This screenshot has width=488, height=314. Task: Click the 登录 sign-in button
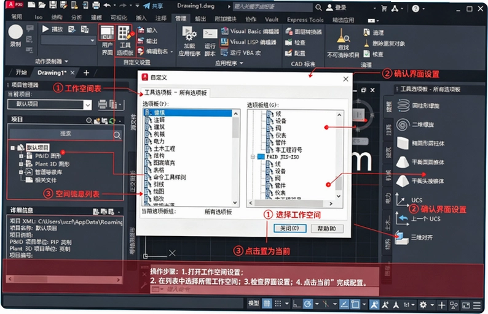336,7
